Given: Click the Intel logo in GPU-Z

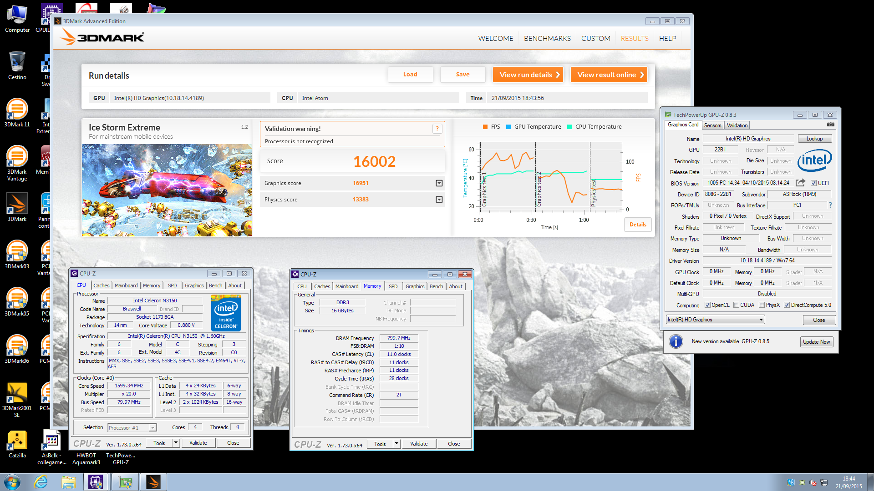Looking at the screenshot, I should (814, 160).
